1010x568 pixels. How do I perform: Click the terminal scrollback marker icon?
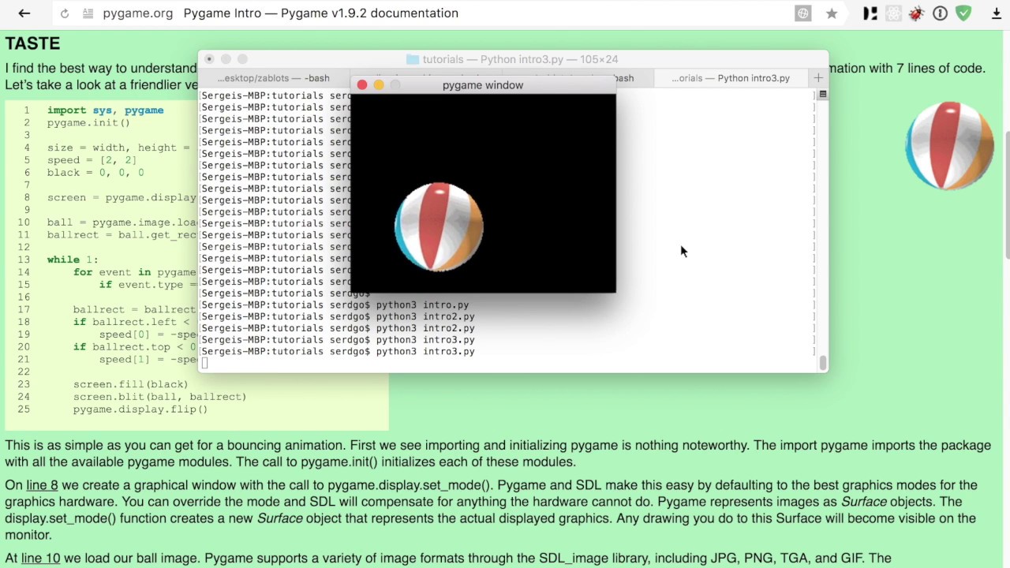[822, 95]
